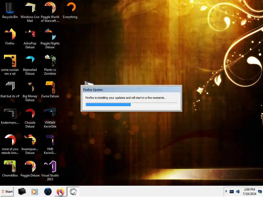
Task: Open the dark globe browser taskbar icon
Action: [48, 191]
